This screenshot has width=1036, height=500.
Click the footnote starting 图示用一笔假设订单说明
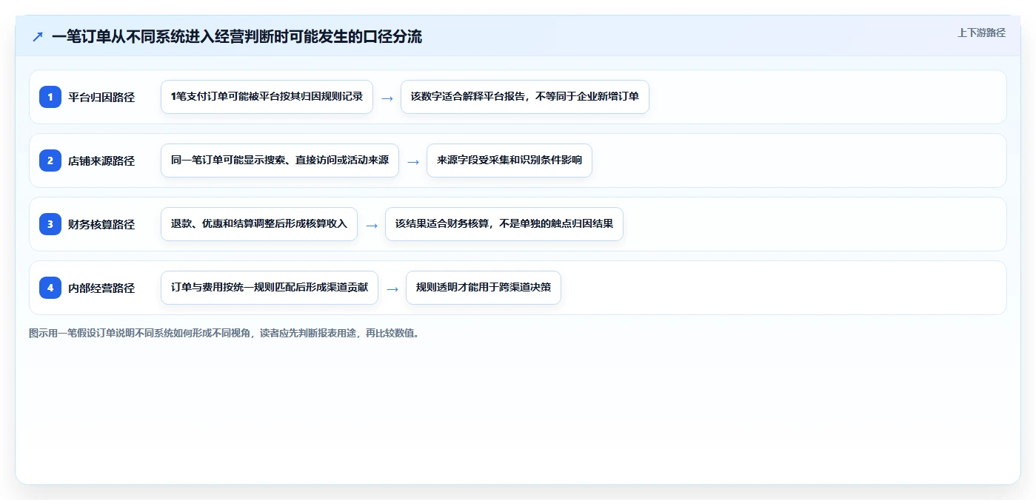(x=225, y=333)
